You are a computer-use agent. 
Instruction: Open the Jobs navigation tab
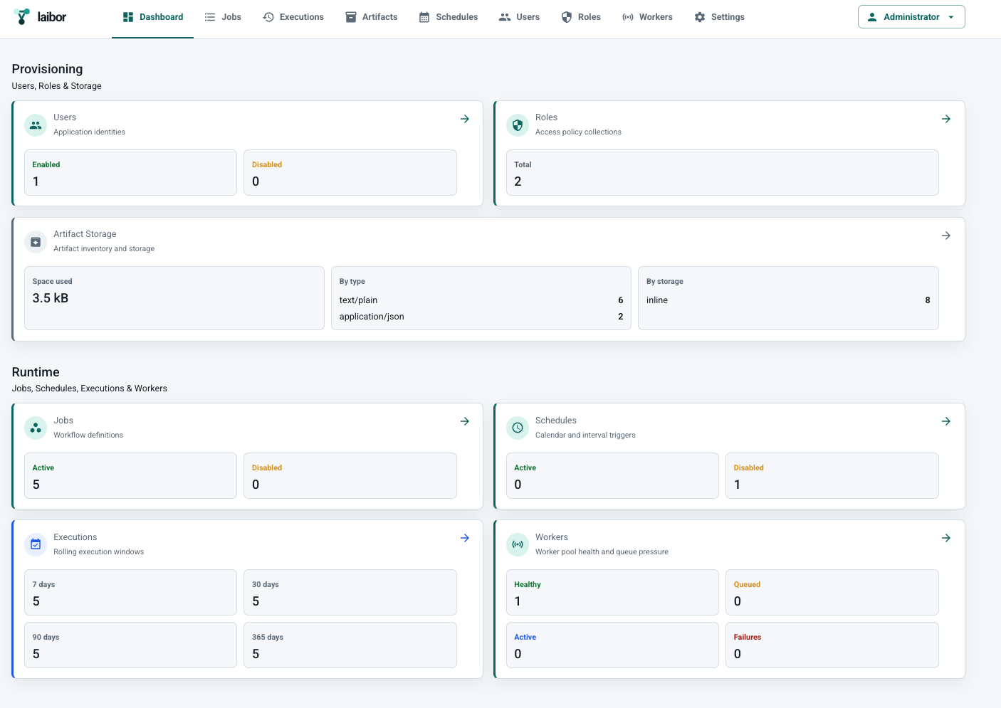tap(223, 17)
